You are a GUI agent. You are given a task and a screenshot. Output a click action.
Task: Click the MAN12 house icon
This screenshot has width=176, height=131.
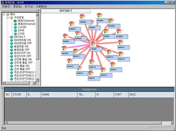[70, 61]
